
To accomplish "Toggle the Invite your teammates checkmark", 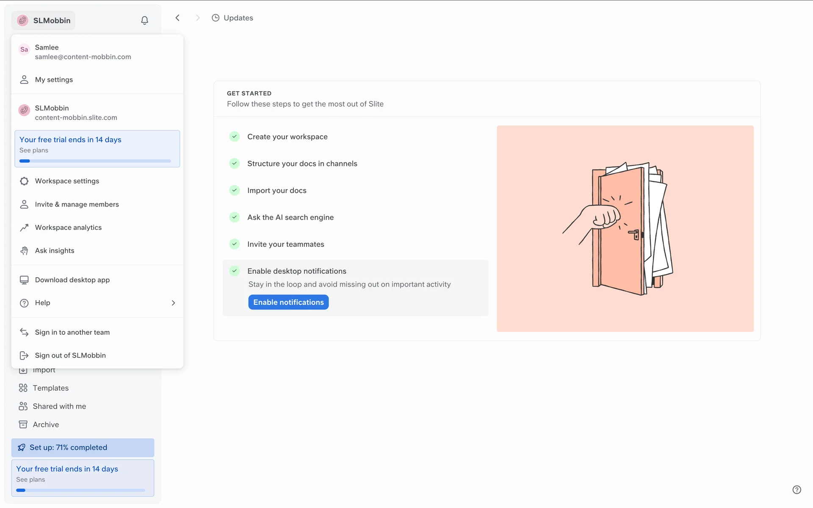I will pos(234,244).
